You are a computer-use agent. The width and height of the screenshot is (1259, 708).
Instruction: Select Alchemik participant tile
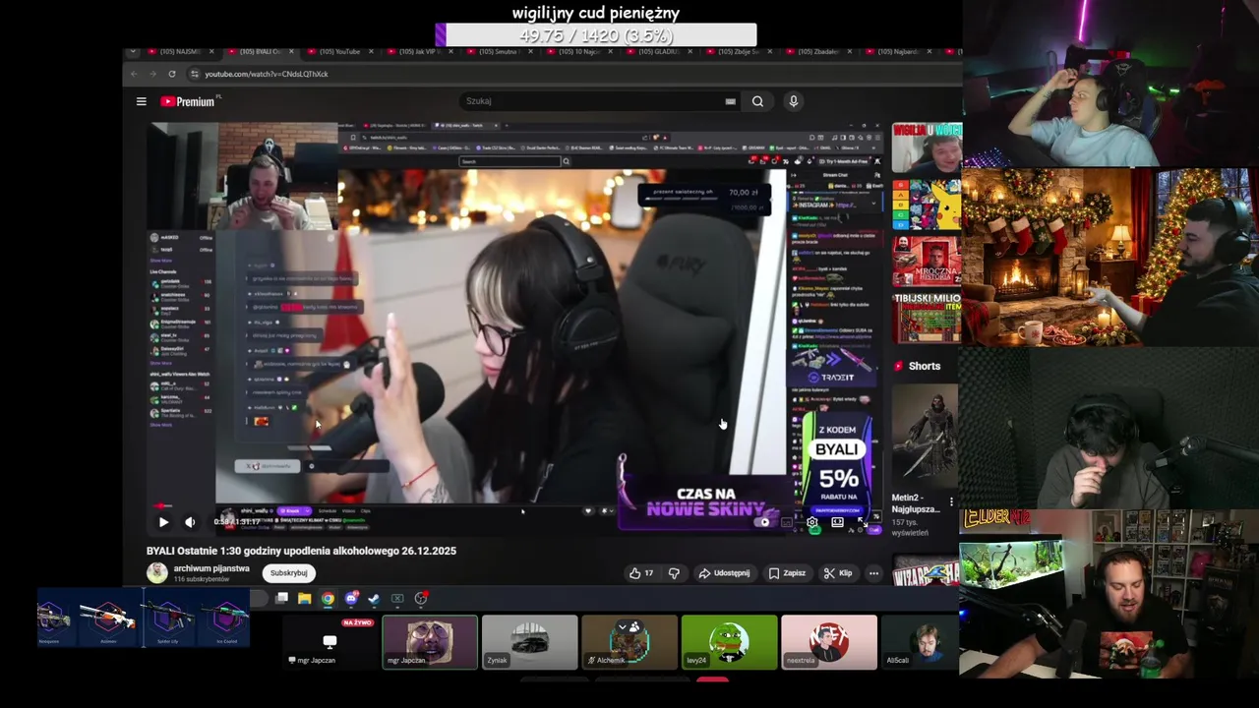[x=629, y=642]
